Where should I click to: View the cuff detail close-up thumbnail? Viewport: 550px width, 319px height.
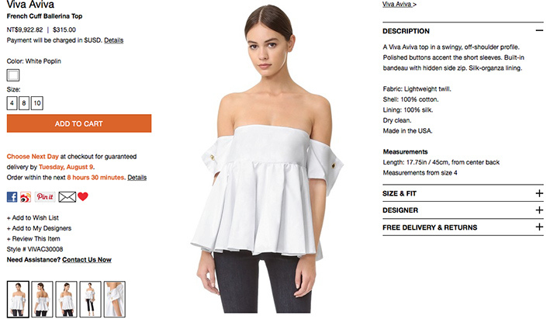[x=114, y=299]
